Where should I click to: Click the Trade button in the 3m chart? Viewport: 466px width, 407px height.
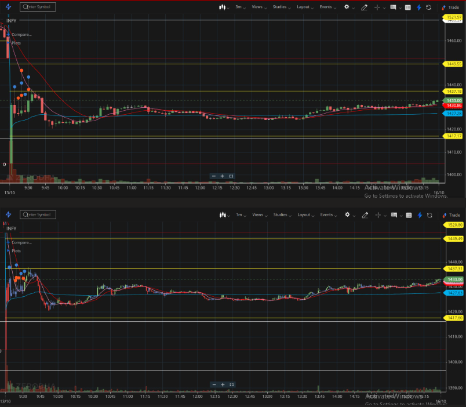coord(450,8)
